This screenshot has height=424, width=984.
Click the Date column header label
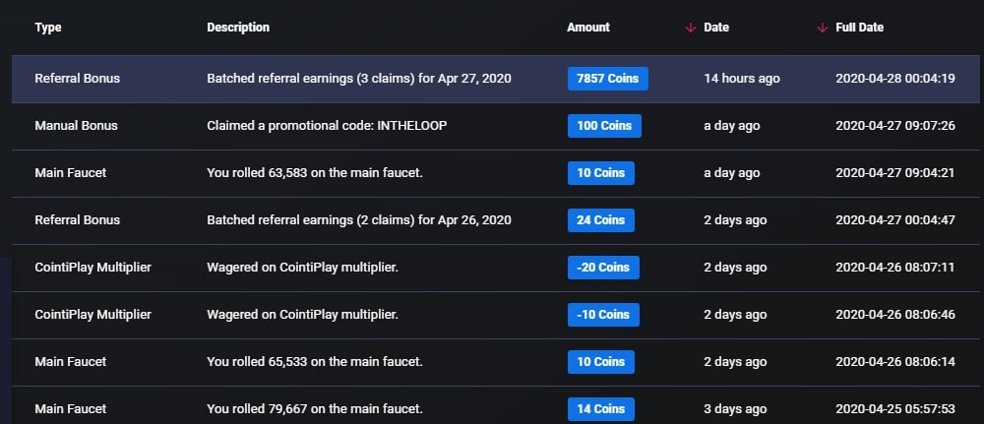pos(716,28)
